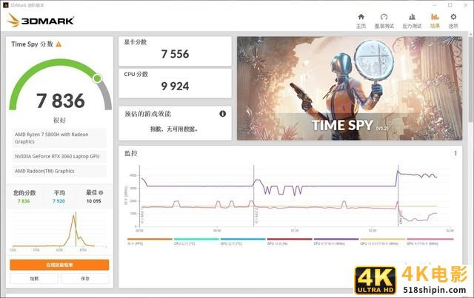Go to the Home (主页) tab
Screen dimensions: 474x298
361,21
